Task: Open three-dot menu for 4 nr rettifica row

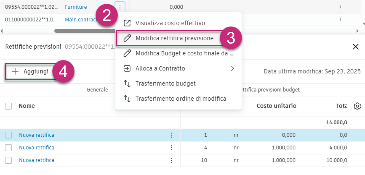Action: click(171, 148)
